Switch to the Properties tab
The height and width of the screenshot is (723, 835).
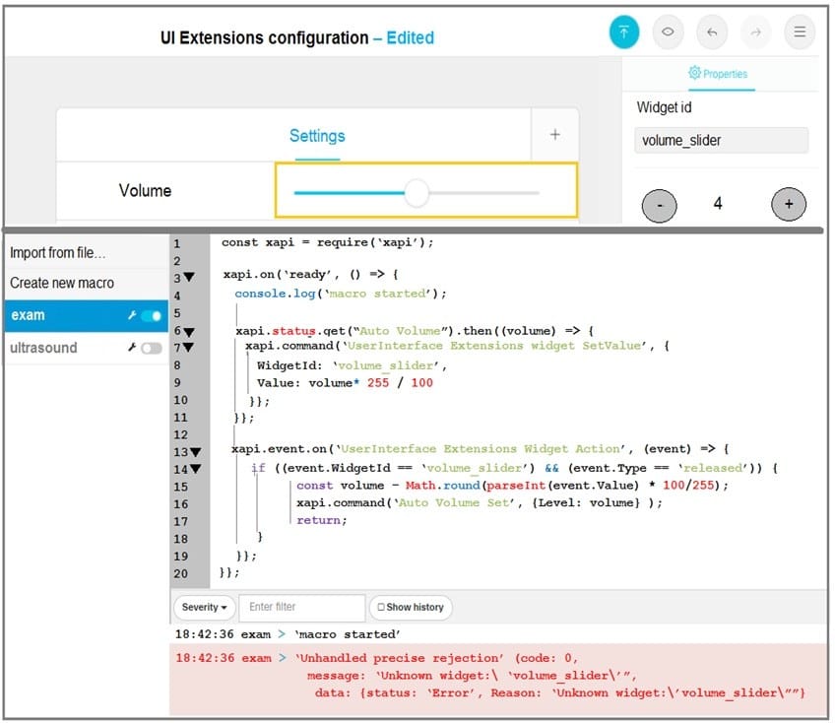pos(718,73)
